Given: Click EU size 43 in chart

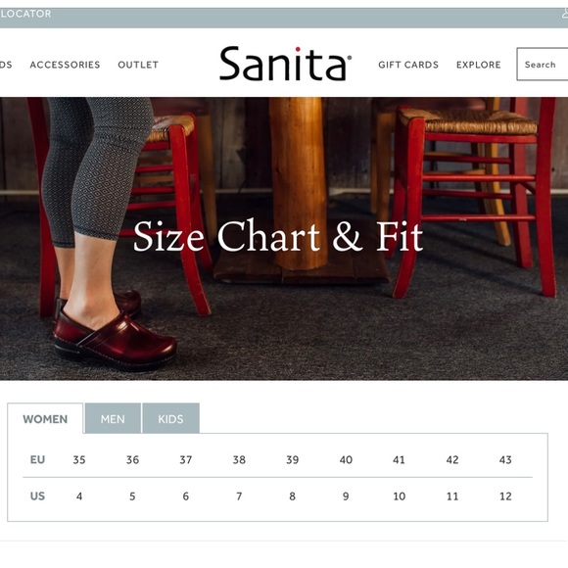Looking at the screenshot, I should point(505,459).
